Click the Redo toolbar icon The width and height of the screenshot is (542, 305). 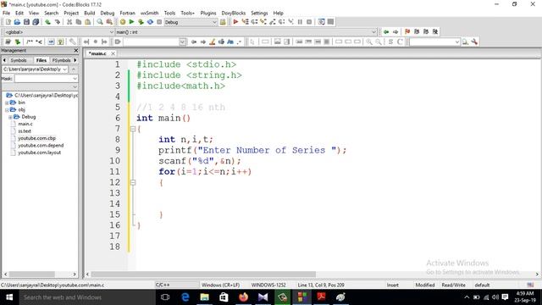click(x=57, y=22)
